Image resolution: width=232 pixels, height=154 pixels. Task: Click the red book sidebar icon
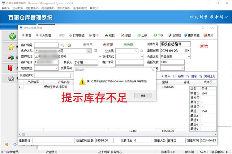11,68
